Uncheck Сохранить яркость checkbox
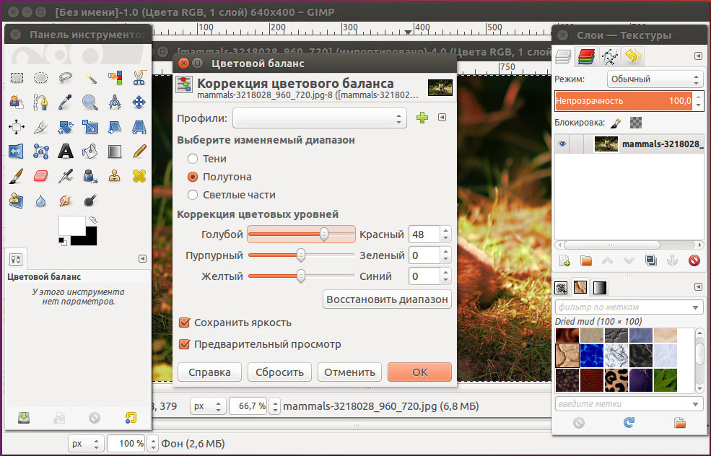Viewport: 711px width, 456px height. tap(184, 323)
